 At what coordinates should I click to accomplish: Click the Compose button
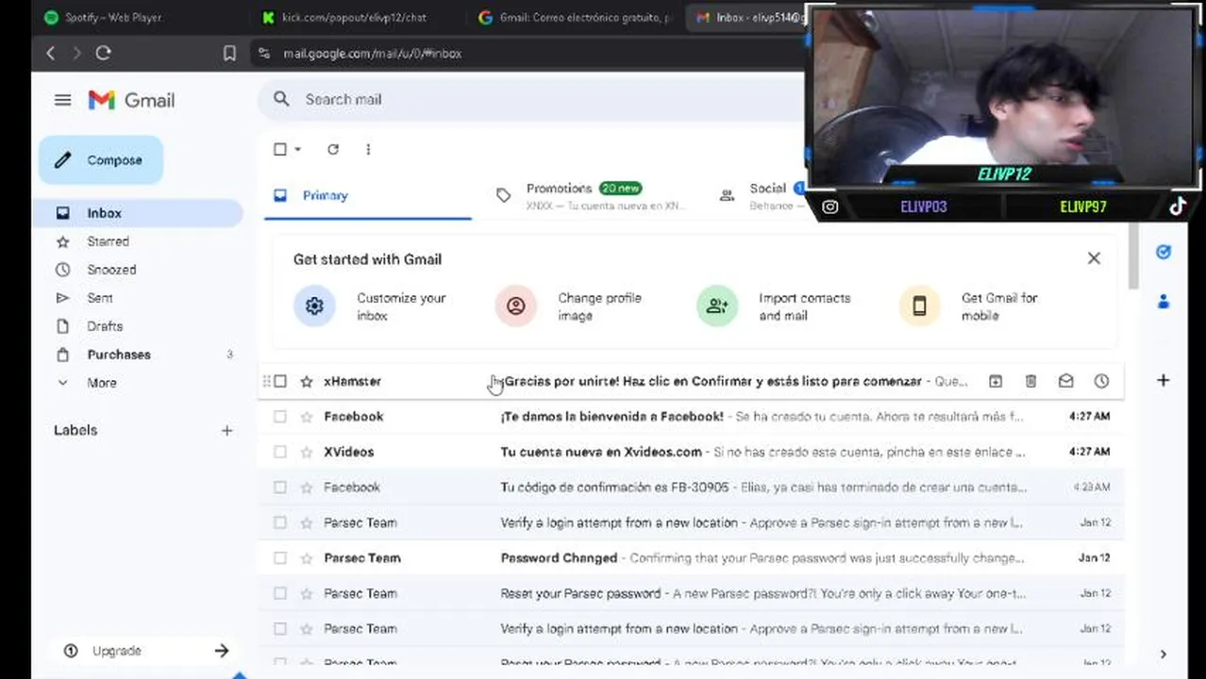pyautogui.click(x=101, y=160)
